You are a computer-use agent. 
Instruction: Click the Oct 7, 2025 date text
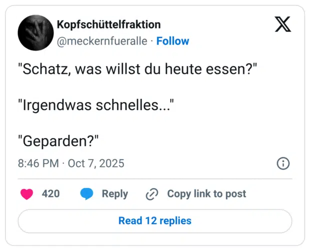point(96,163)
